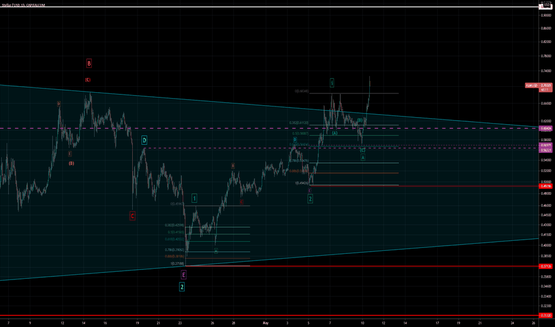Click the 0.31220 red price label
This screenshot has width=555, height=327.
click(x=545, y=315)
